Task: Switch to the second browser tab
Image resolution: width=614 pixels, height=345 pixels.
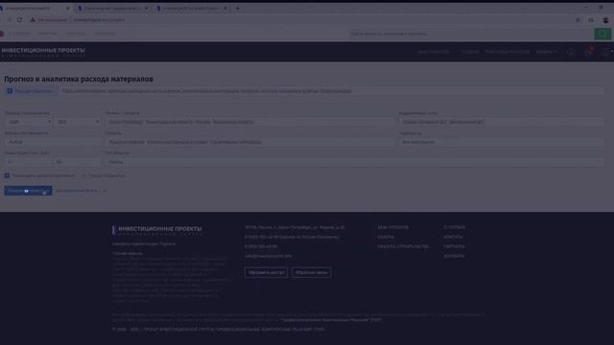Action: (x=113, y=9)
